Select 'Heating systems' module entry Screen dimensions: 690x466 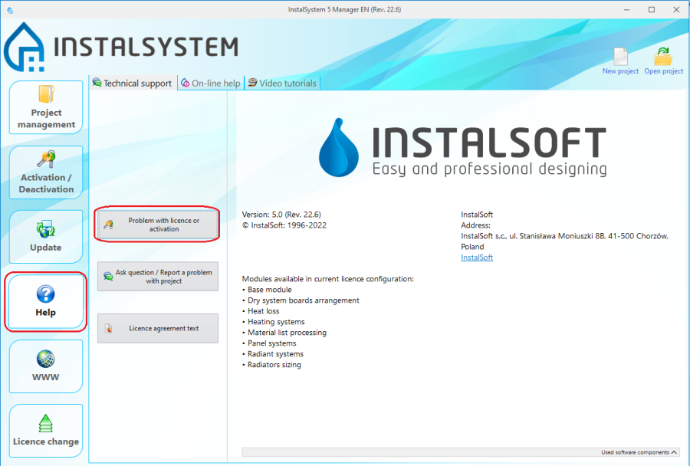(x=276, y=322)
